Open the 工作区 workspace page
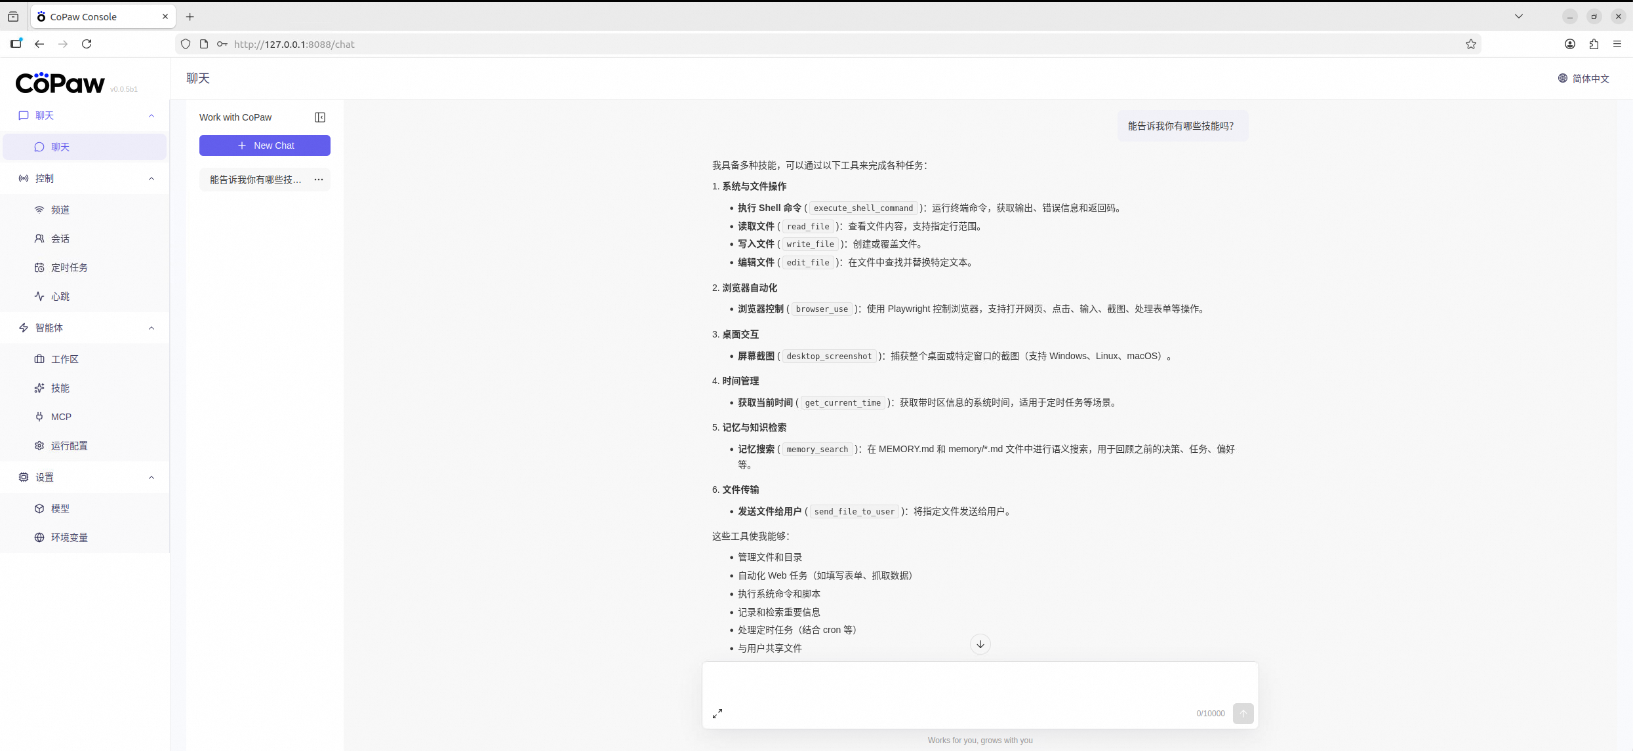 [85, 359]
